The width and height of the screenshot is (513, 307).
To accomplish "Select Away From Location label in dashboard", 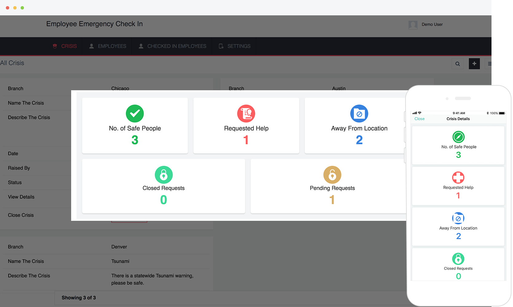I will click(359, 128).
